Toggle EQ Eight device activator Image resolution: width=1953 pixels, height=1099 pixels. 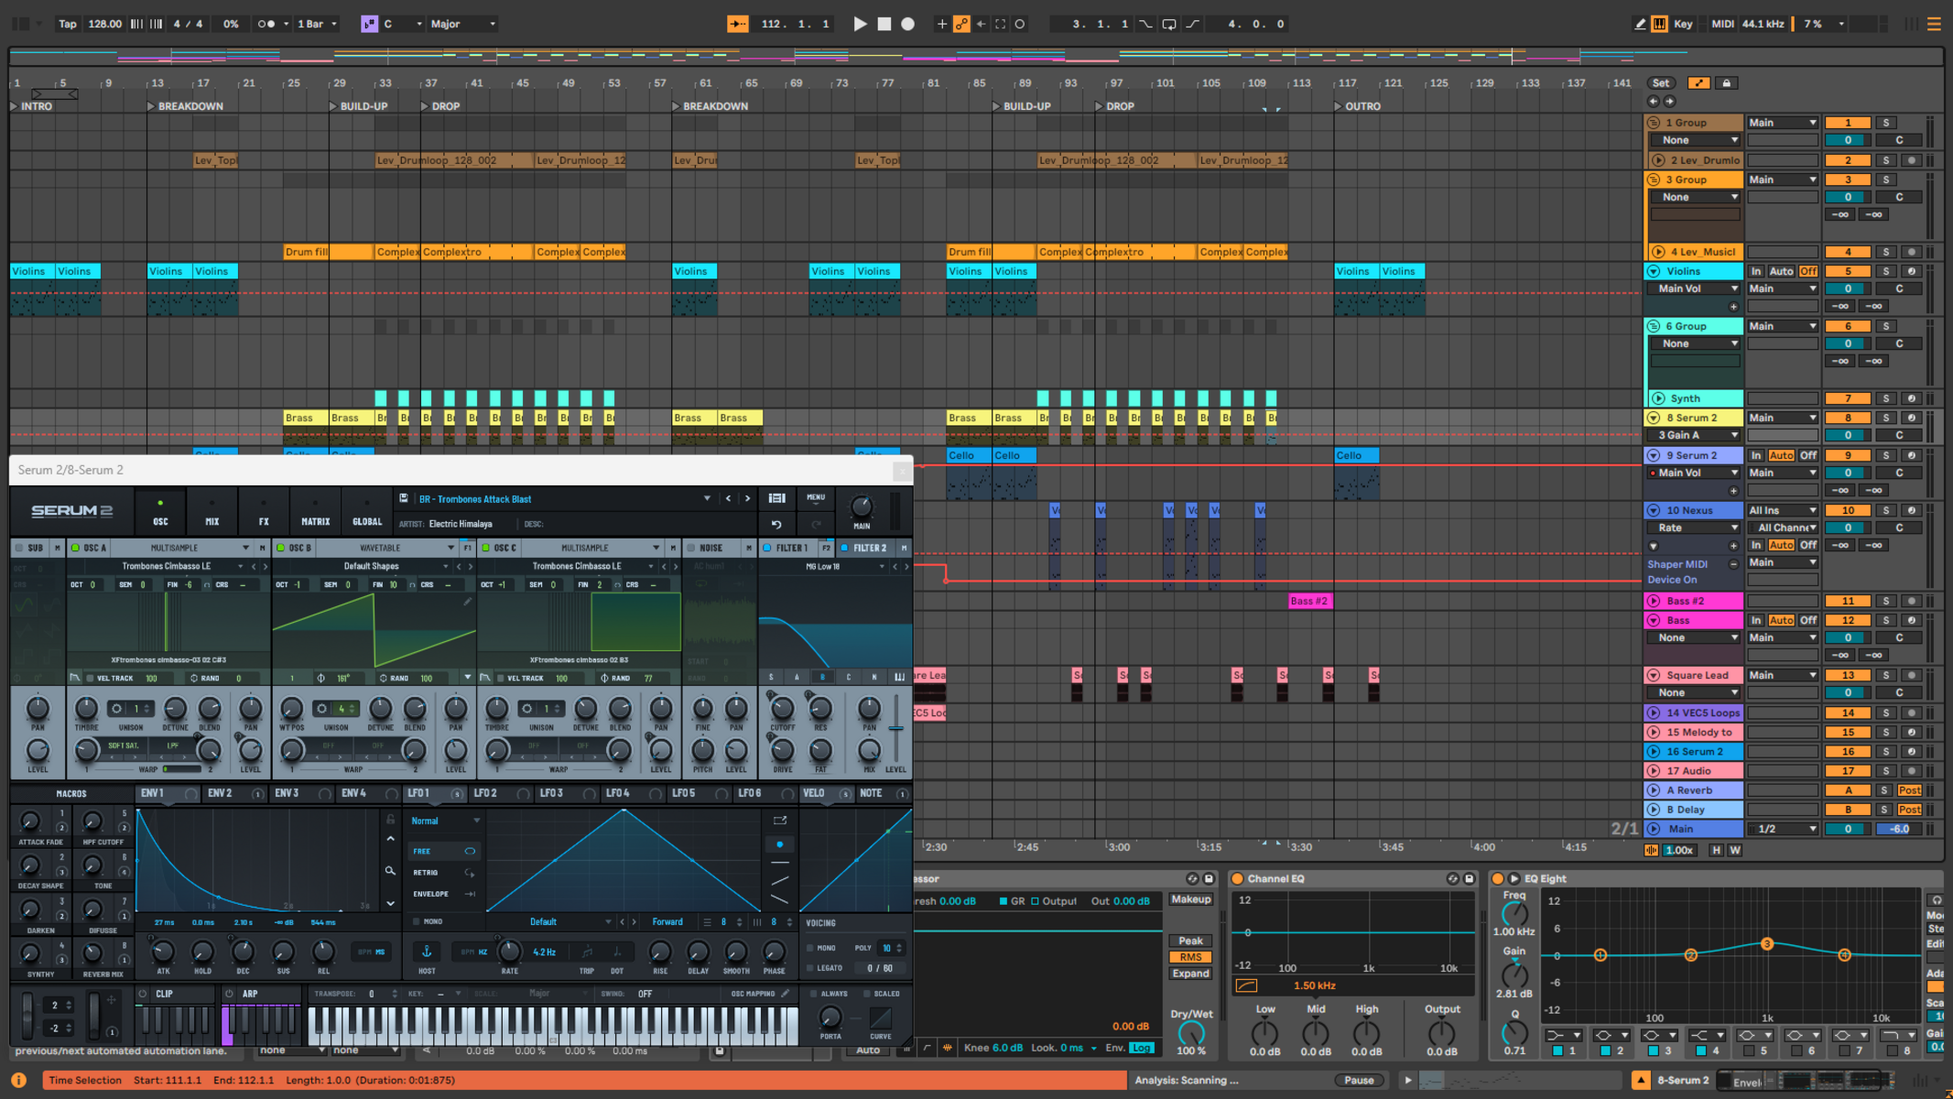pyautogui.click(x=1498, y=878)
